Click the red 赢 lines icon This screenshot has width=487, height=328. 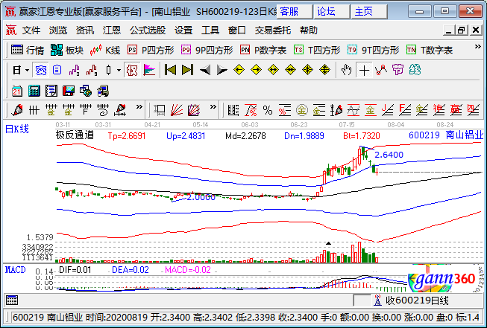point(456,110)
